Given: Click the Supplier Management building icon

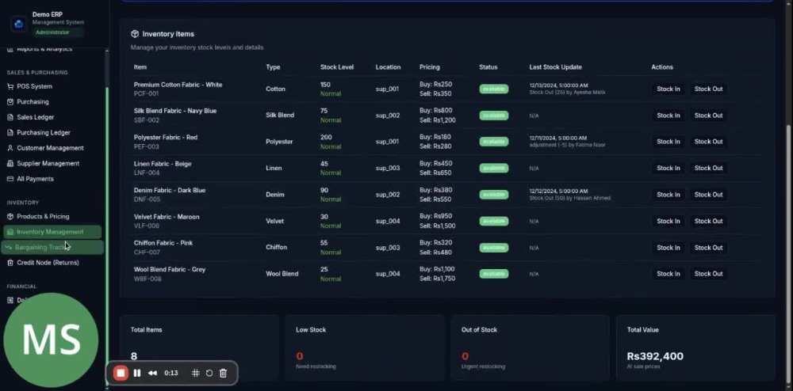Looking at the screenshot, I should [x=10, y=164].
